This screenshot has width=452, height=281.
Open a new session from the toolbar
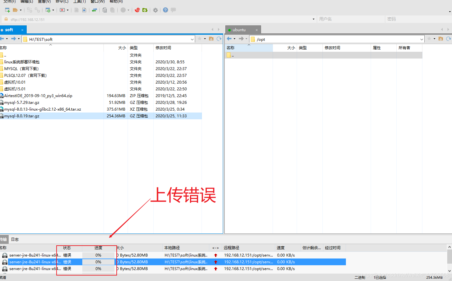click(x=7, y=10)
